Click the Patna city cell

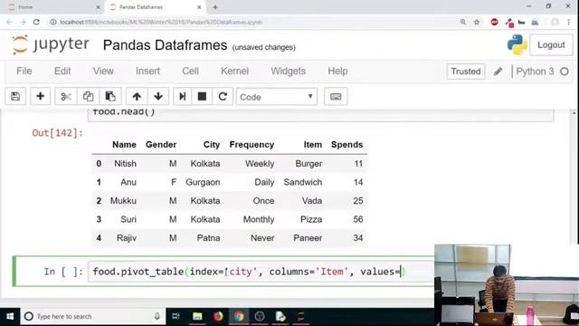pos(208,238)
